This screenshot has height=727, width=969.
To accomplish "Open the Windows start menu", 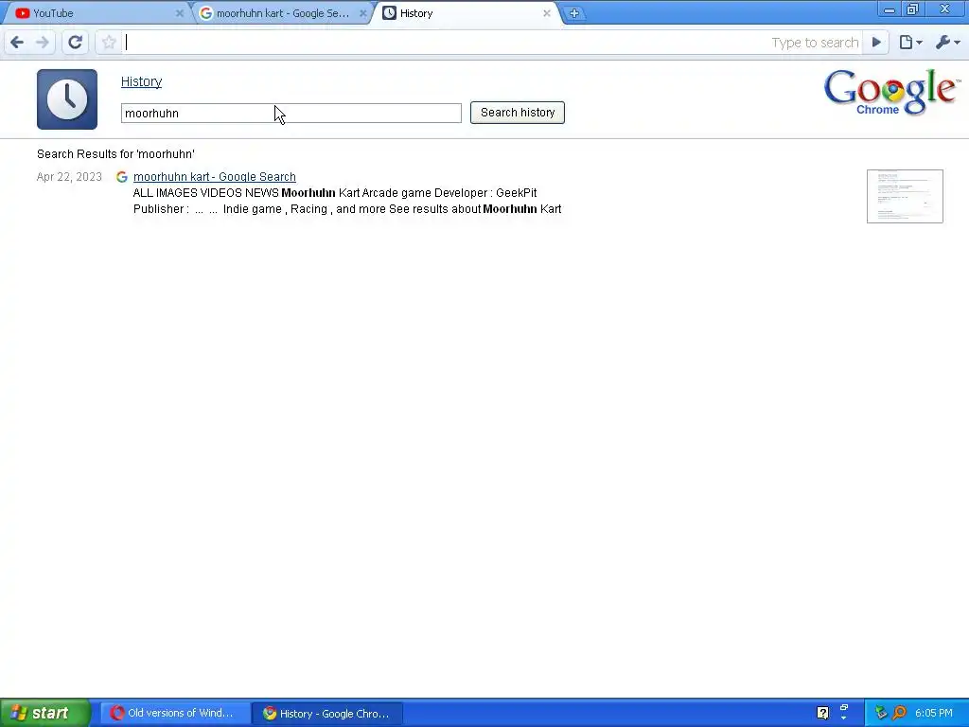I will (x=44, y=713).
